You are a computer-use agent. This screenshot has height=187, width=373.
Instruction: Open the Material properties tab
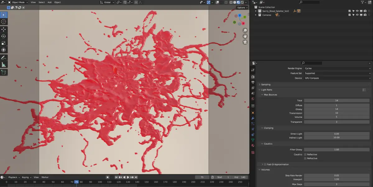[x=253, y=145]
